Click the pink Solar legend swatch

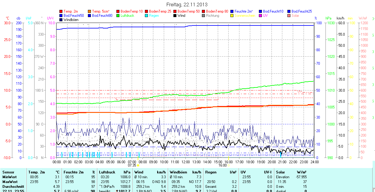[x=289, y=16]
